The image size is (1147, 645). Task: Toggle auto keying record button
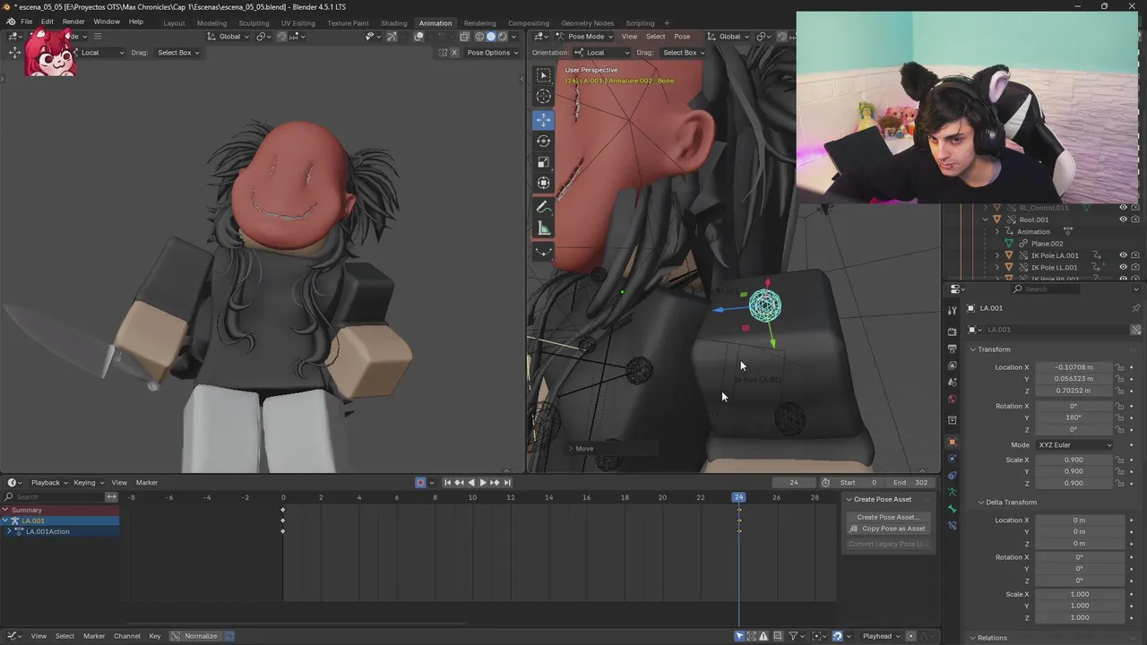click(420, 483)
